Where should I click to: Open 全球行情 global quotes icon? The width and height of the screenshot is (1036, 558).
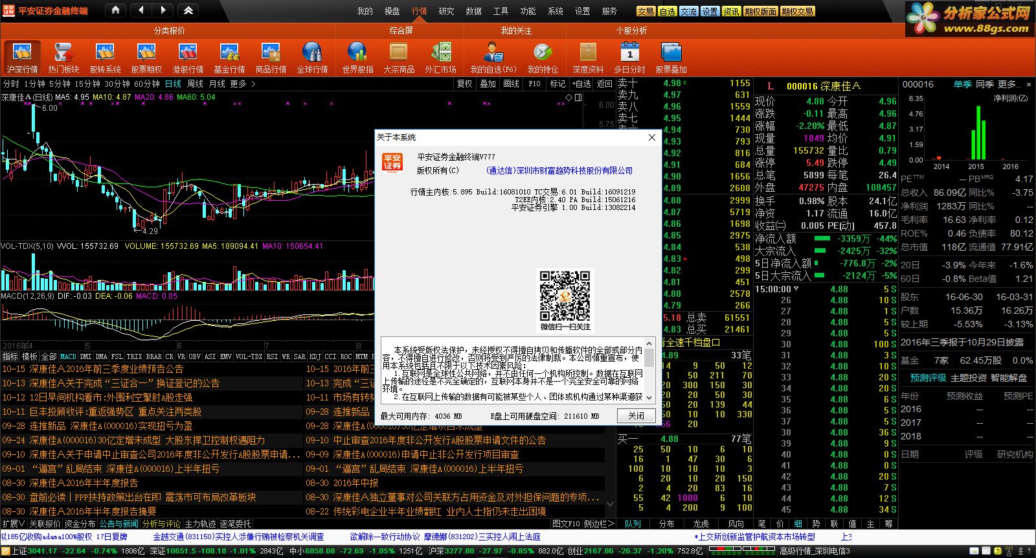tap(312, 58)
